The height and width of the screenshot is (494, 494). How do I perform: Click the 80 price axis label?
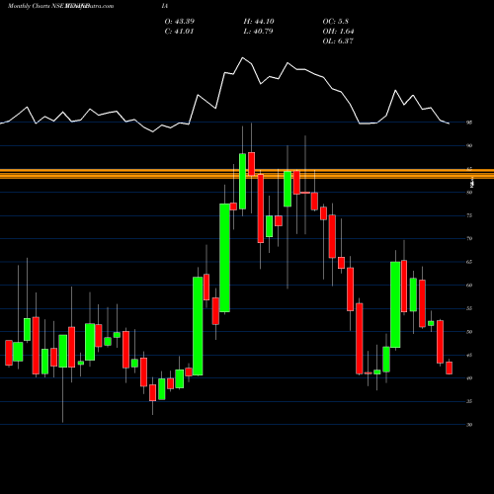(x=469, y=193)
